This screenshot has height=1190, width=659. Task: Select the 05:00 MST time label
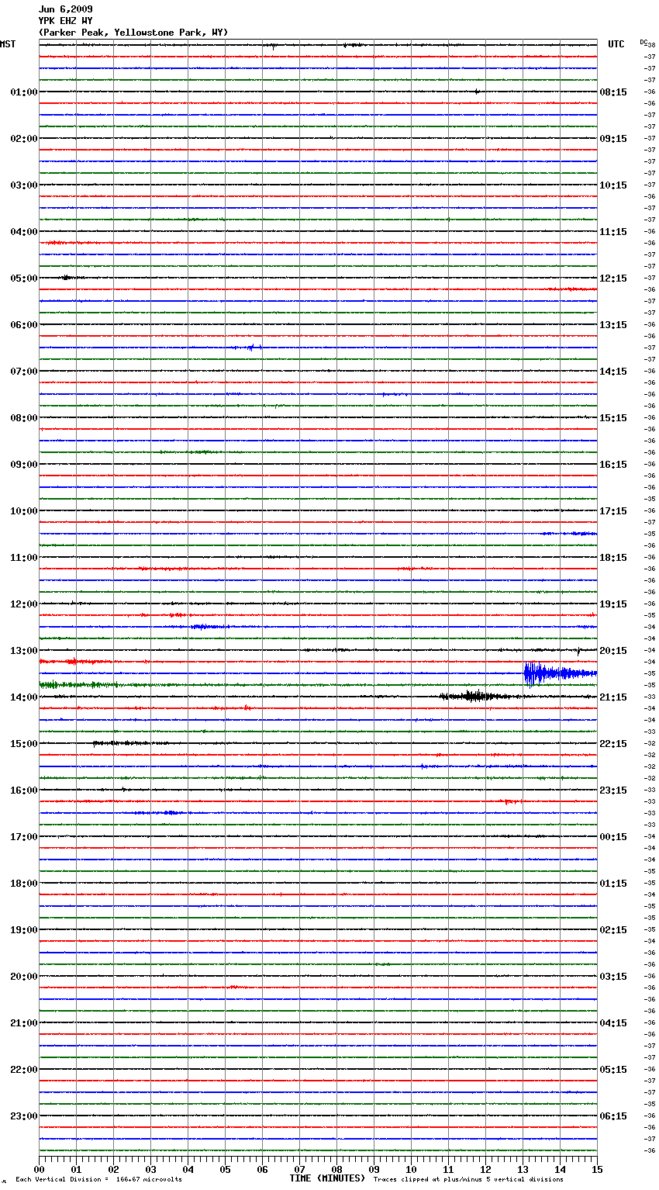coord(23,278)
